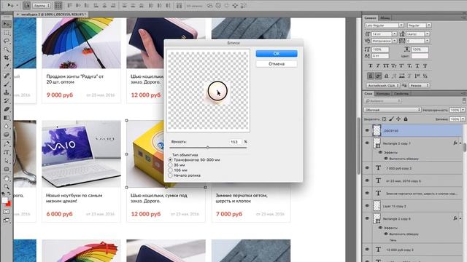Hide the '7 000 руб copy 2' text layer
This screenshot has height=262, width=467.
point(367,168)
